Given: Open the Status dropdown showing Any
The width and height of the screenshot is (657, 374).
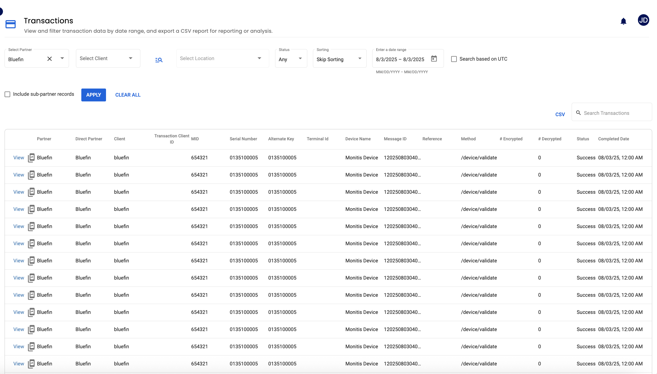Looking at the screenshot, I should coord(291,58).
